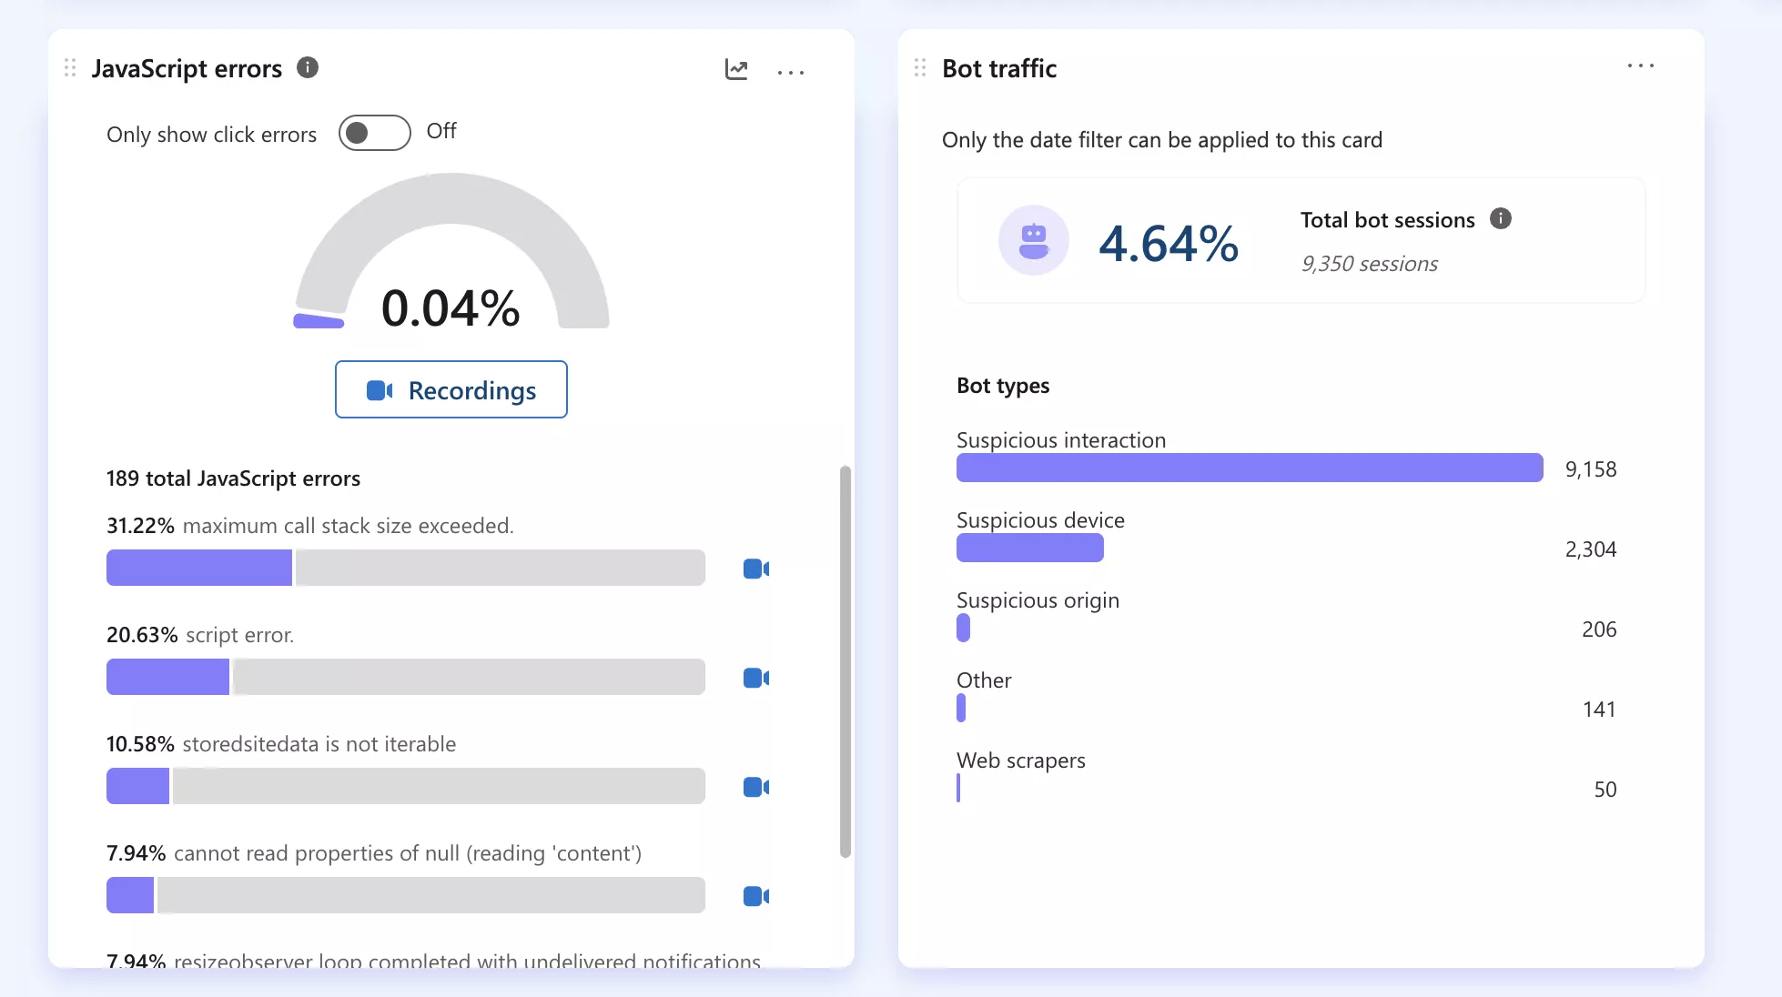This screenshot has width=1782, height=997.
Task: Click drag handle icon of Bot traffic card
Action: [920, 68]
